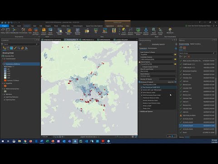
Task: Open Function Editor button
Action: [160, 31]
